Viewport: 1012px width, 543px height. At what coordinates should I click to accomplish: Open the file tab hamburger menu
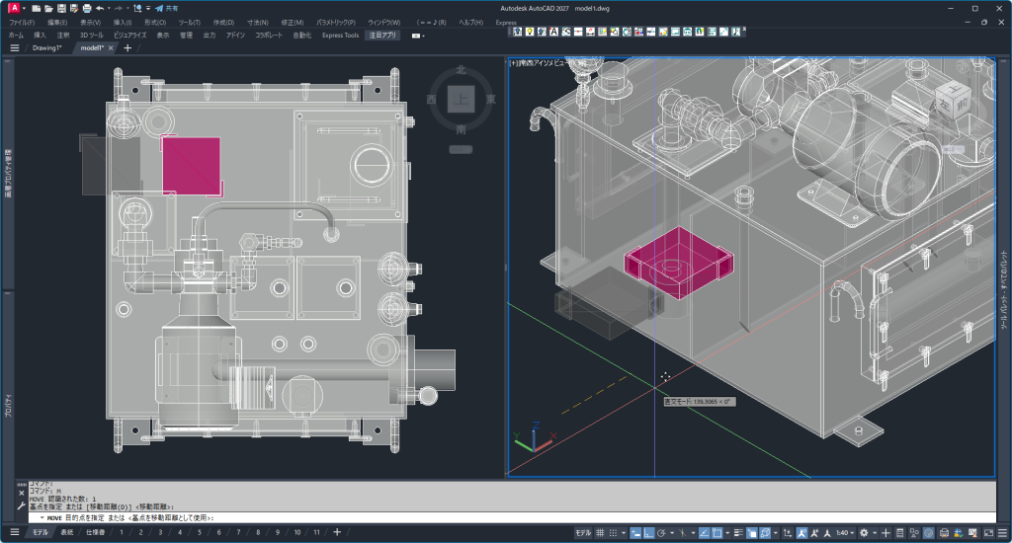click(15, 47)
